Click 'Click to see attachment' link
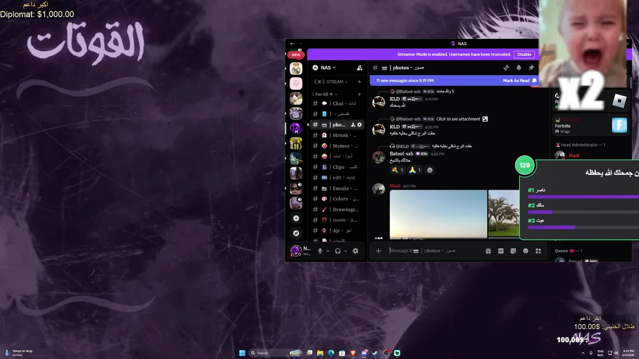The width and height of the screenshot is (639, 359). (458, 119)
